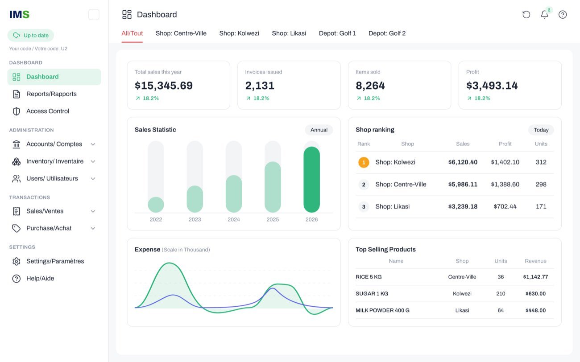Click the Accounts/Comptes bank icon
Image resolution: width=580 pixels, height=362 pixels.
(17, 144)
